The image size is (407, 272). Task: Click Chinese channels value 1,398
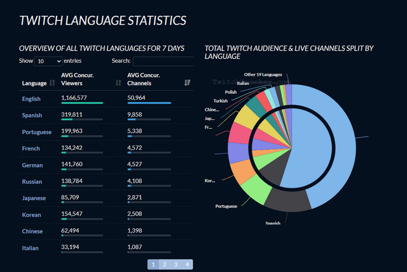click(x=135, y=230)
